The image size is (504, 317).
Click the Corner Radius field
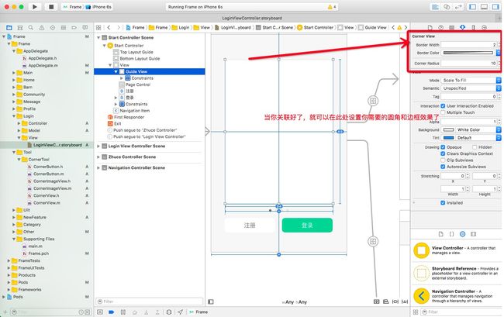point(469,64)
